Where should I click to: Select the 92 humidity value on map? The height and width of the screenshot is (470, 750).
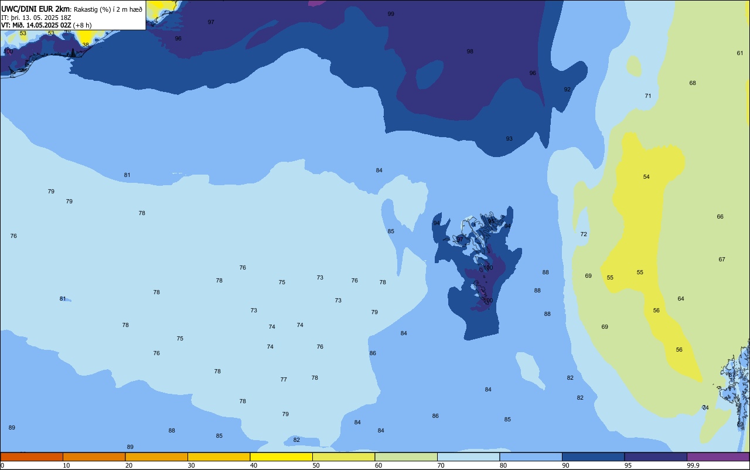pos(567,90)
